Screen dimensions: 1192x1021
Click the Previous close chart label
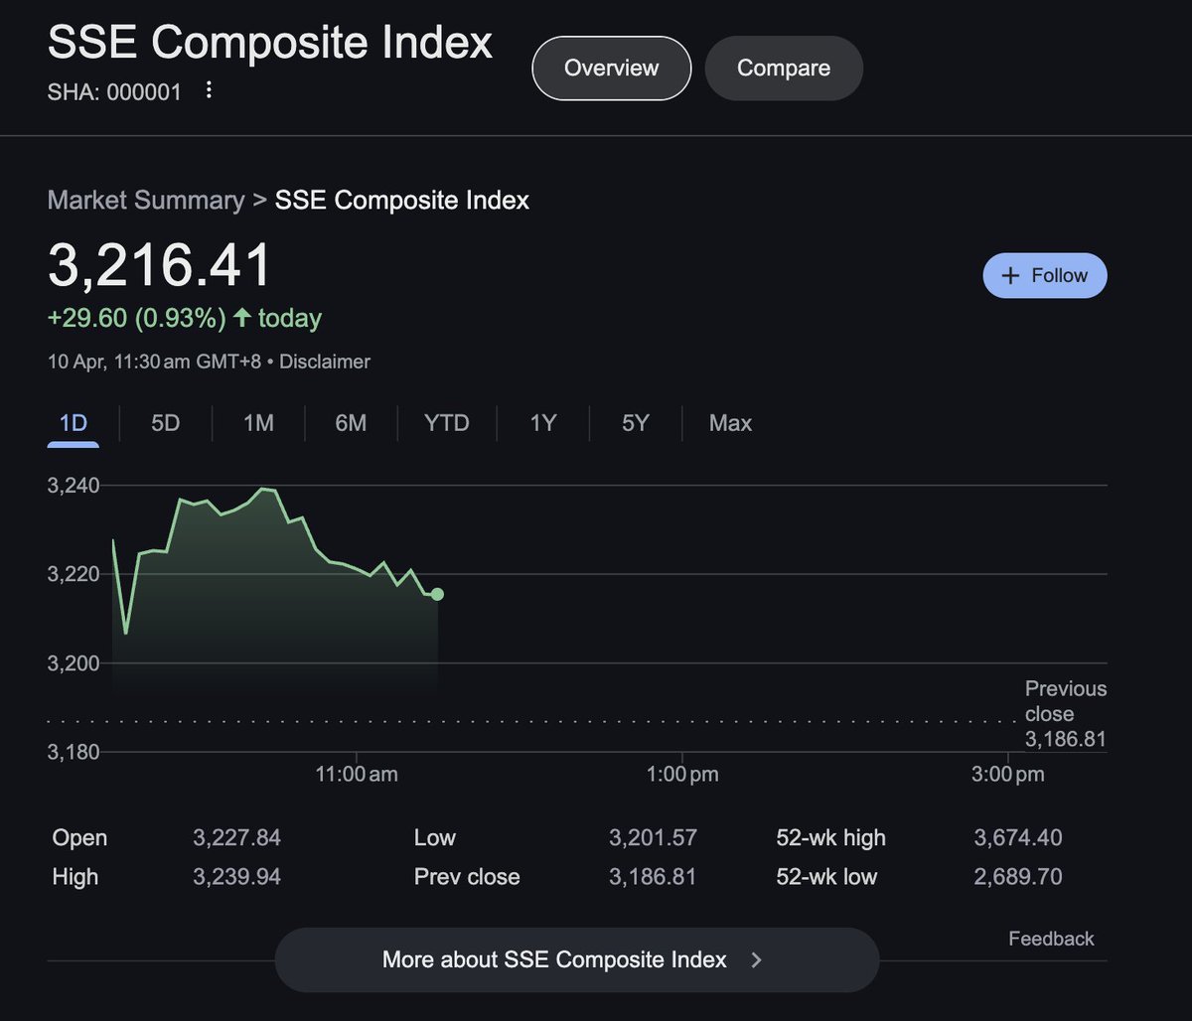click(1066, 714)
